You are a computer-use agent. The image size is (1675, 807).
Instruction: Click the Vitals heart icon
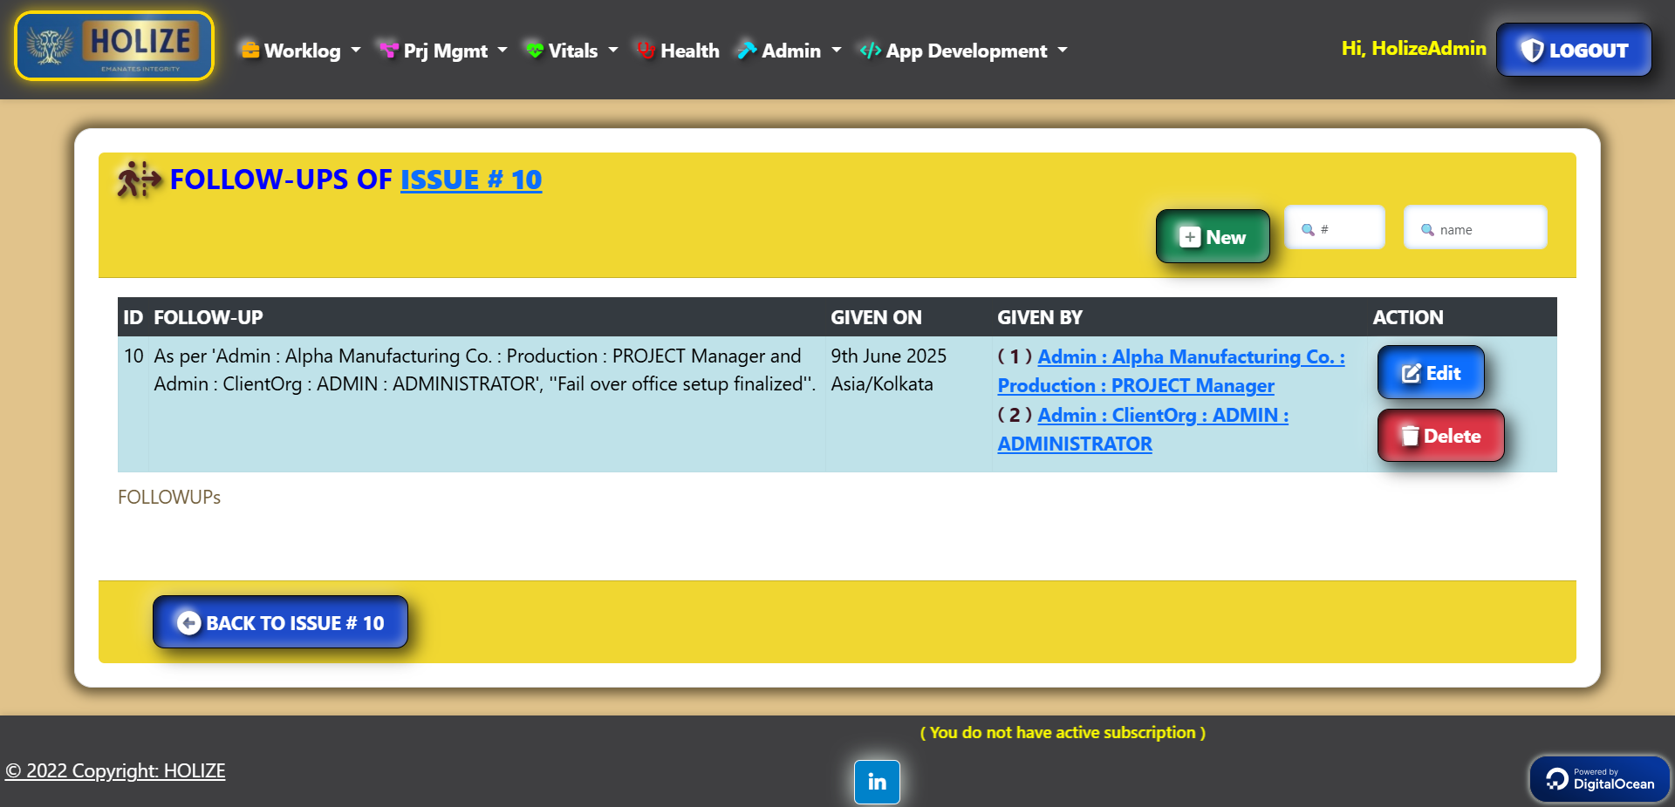point(535,51)
